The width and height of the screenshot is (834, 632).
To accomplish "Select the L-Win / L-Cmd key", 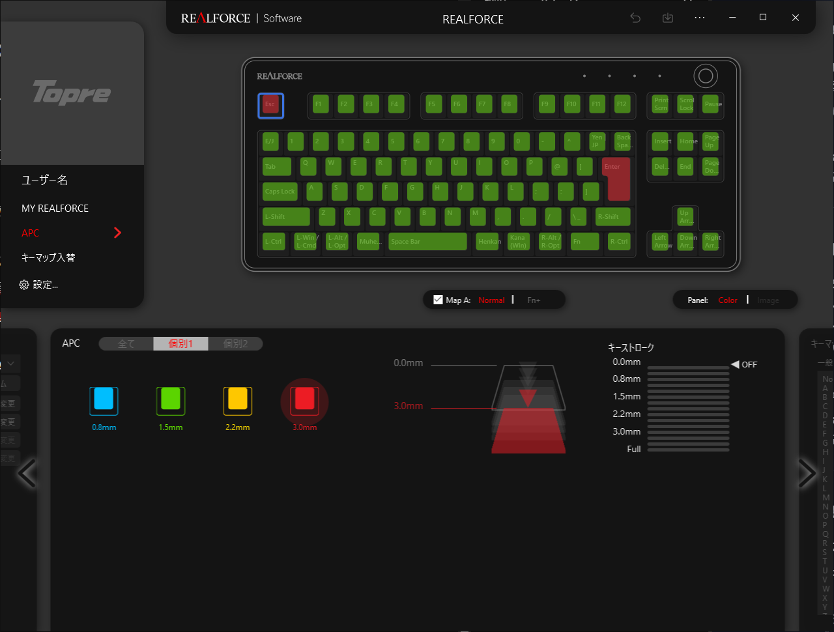I will pyautogui.click(x=306, y=241).
